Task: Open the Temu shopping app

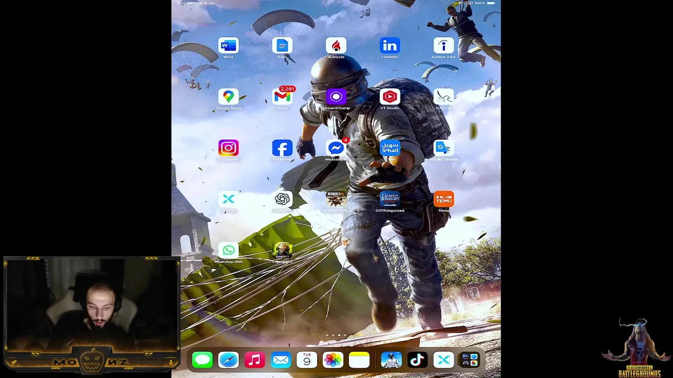Action: click(x=444, y=199)
